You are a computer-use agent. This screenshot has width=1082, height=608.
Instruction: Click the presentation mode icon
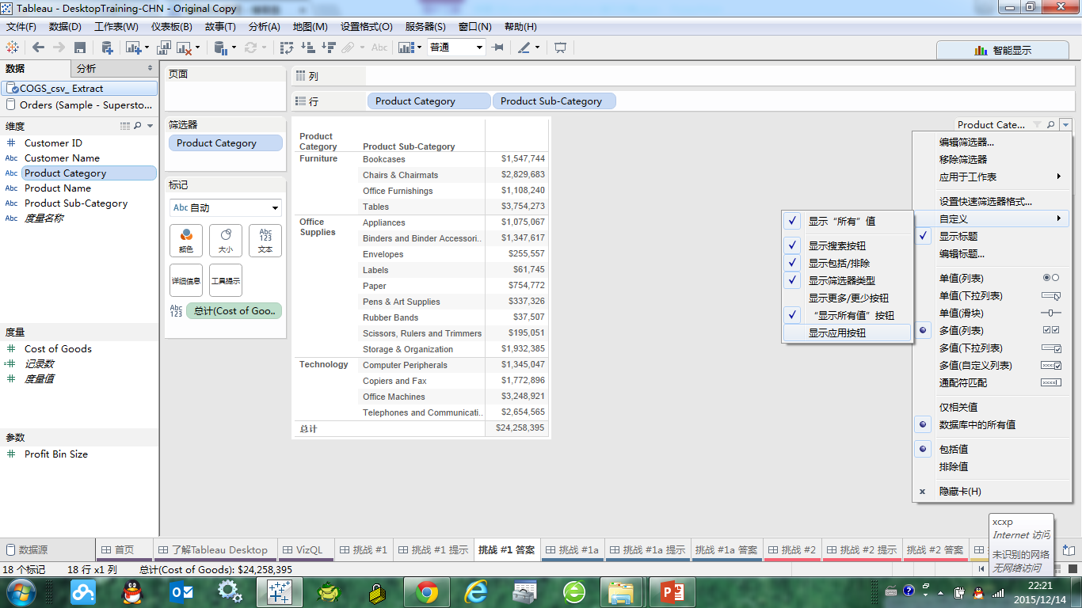[561, 47]
